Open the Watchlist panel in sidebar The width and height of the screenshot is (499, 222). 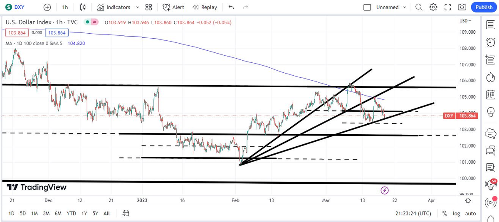click(491, 25)
